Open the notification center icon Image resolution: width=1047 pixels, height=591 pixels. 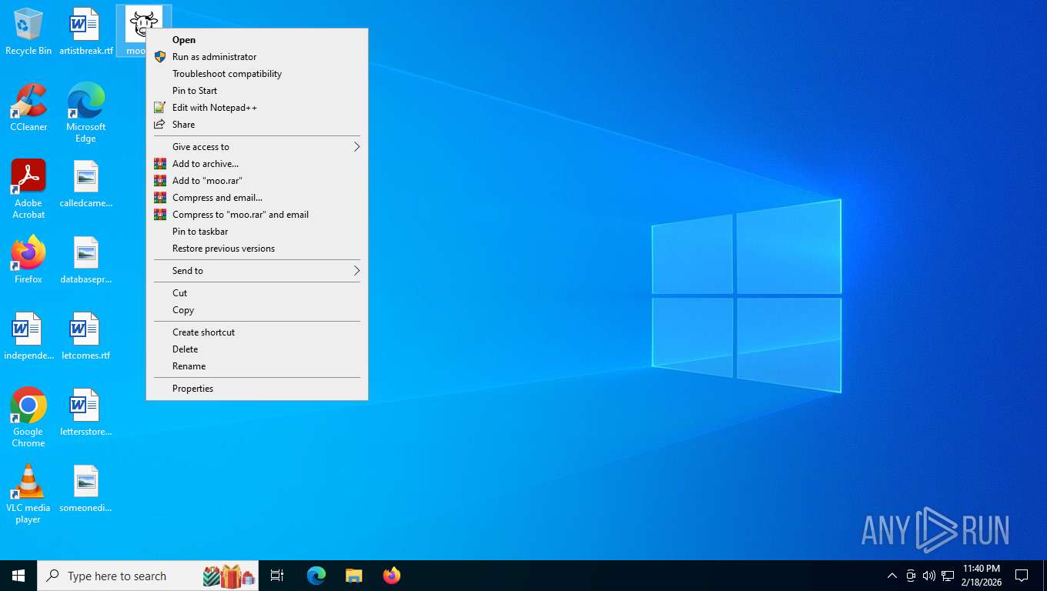click(1022, 576)
